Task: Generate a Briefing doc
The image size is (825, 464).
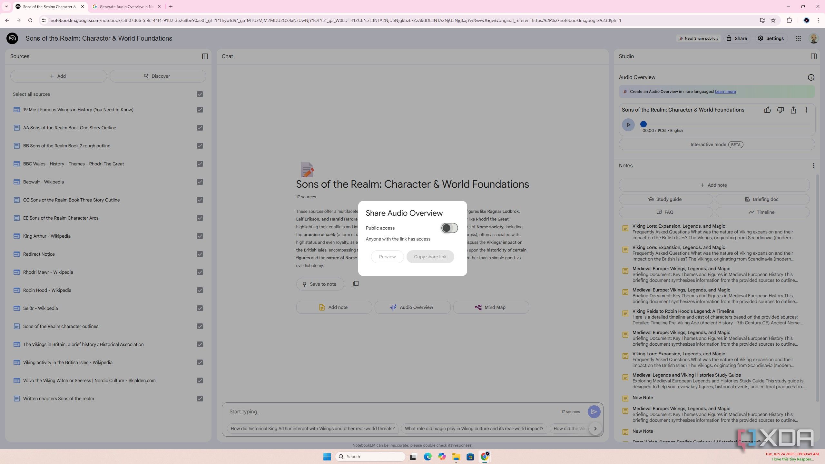Action: click(762, 199)
